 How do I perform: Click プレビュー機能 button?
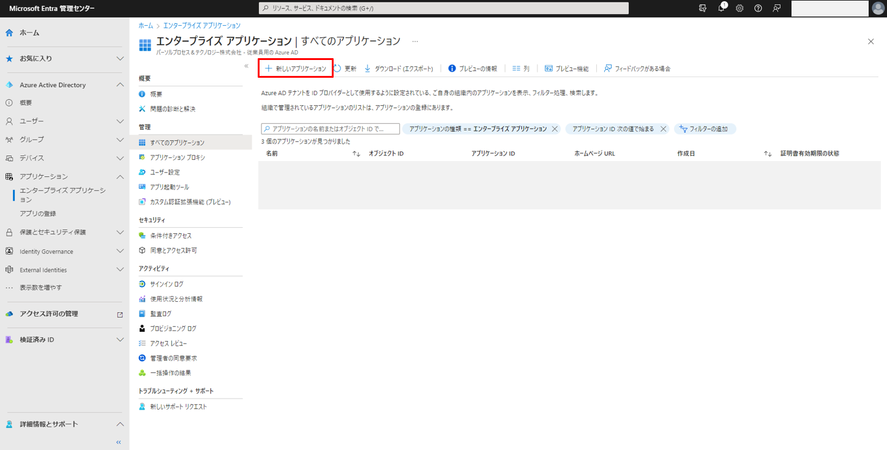(x=566, y=69)
